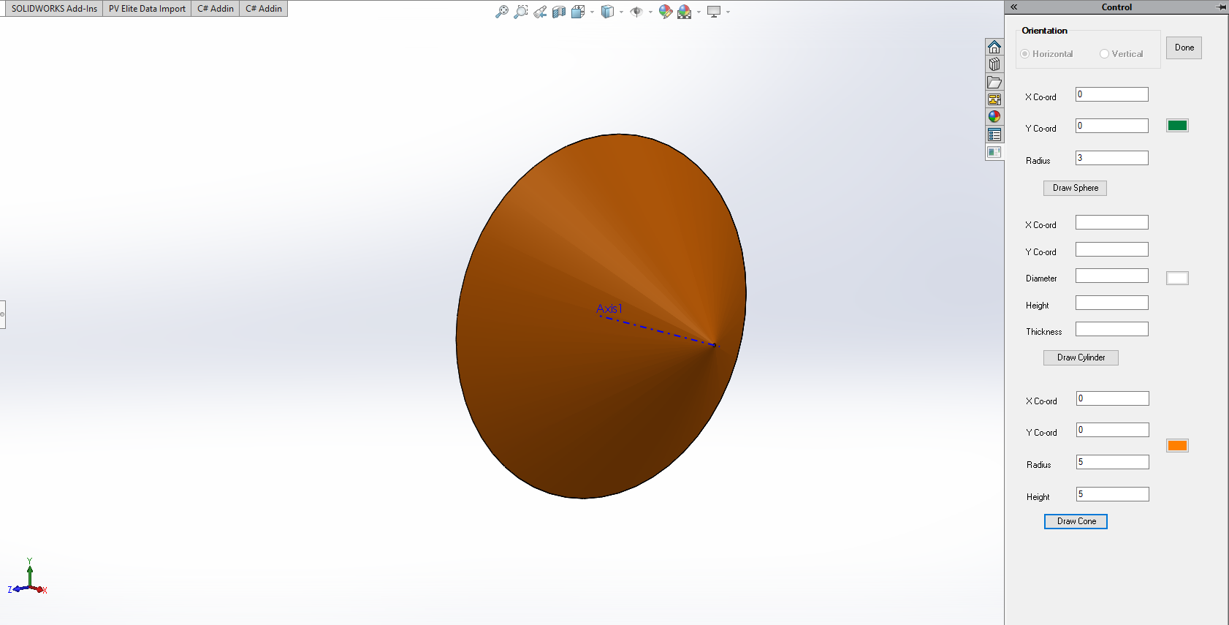Click the cone Height input field

coord(1113,494)
